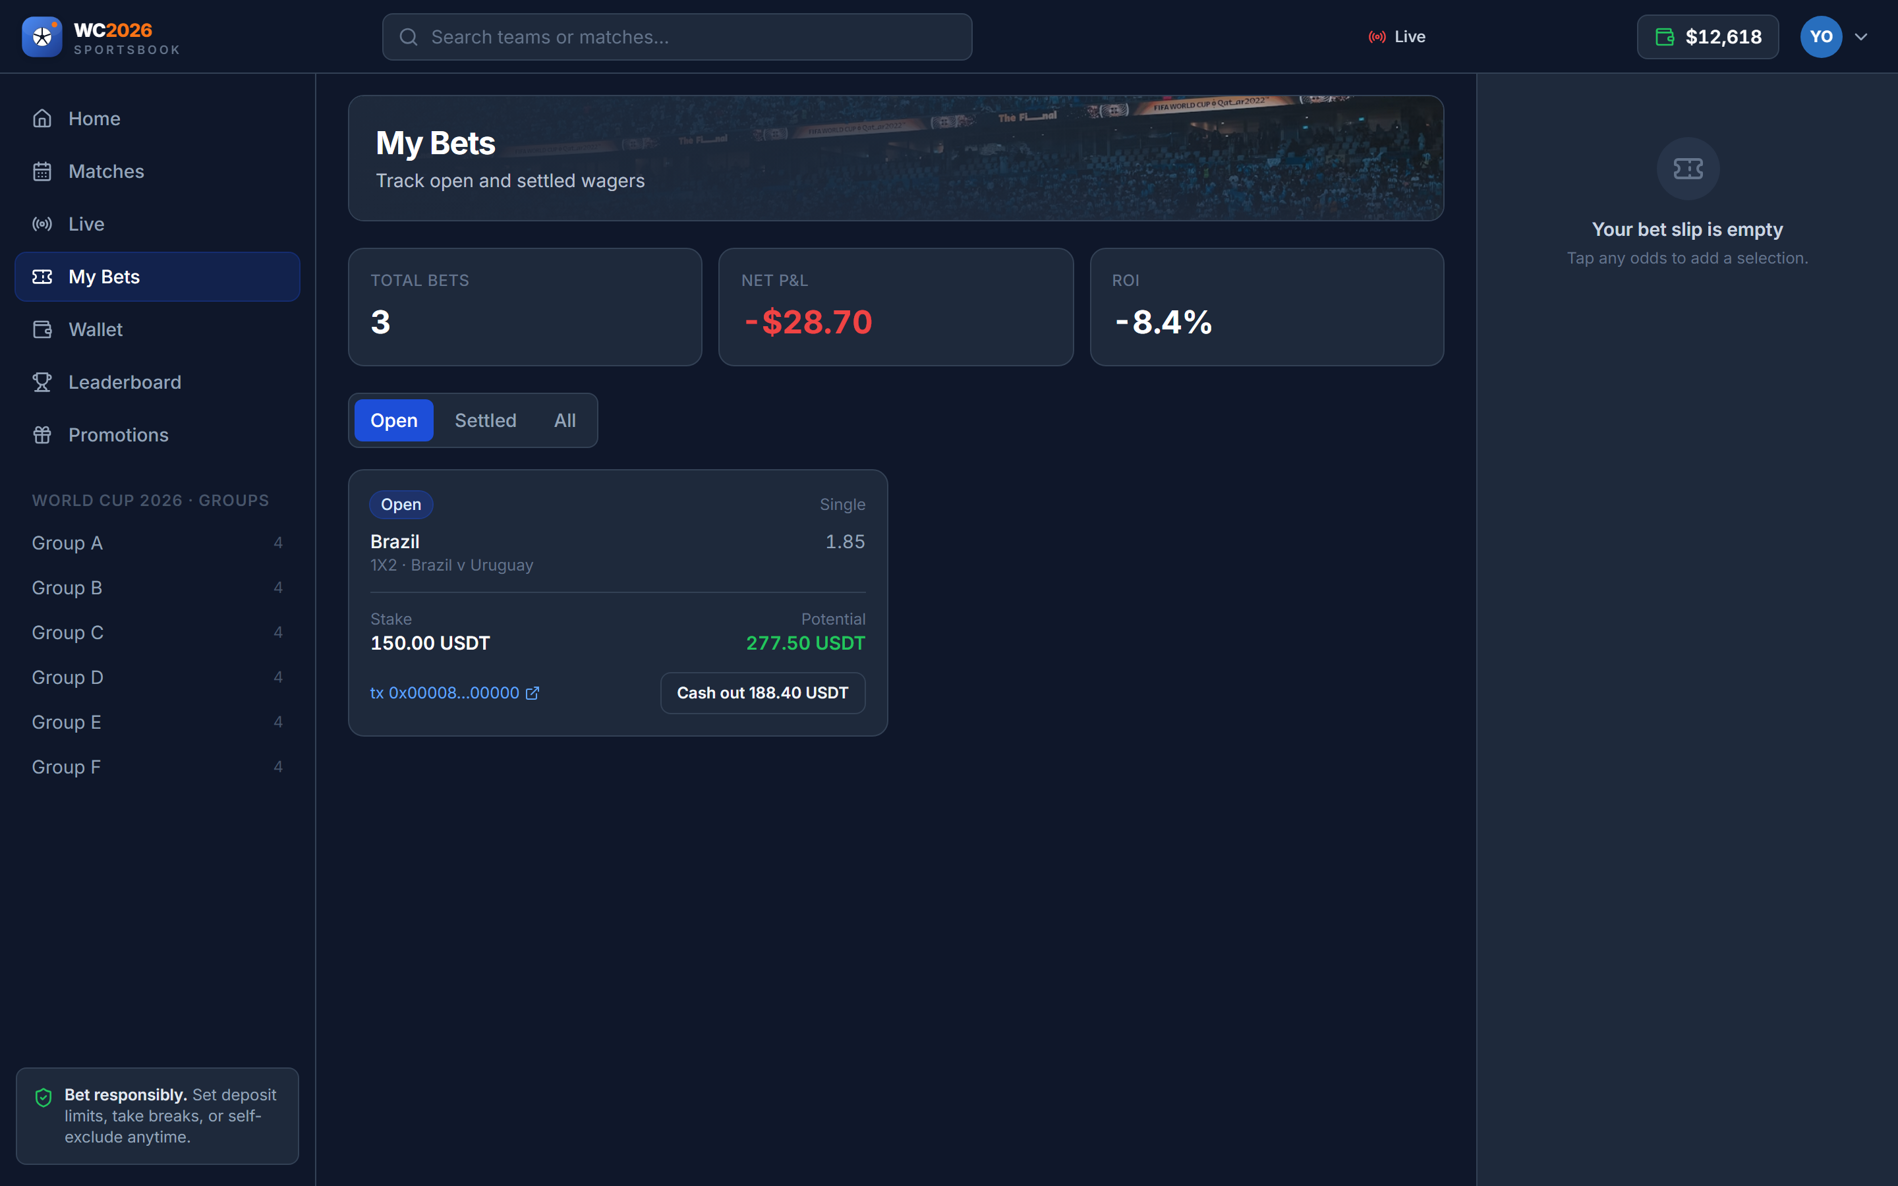Click the My Bets page heading
Viewport: 1898px width, 1186px height.
tap(435, 144)
